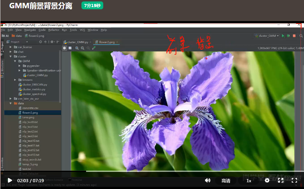Expand the kmeans folder
Viewport: 304px width, 189px height.
tap(15, 80)
